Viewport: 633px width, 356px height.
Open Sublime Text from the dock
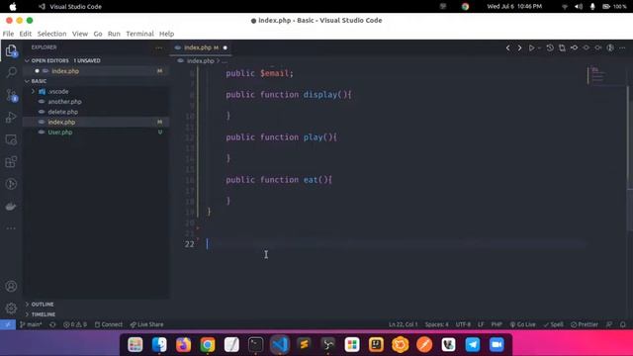304,345
